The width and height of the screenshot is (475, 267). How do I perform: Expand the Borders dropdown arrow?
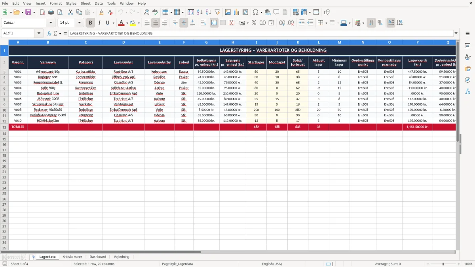tap(326, 23)
